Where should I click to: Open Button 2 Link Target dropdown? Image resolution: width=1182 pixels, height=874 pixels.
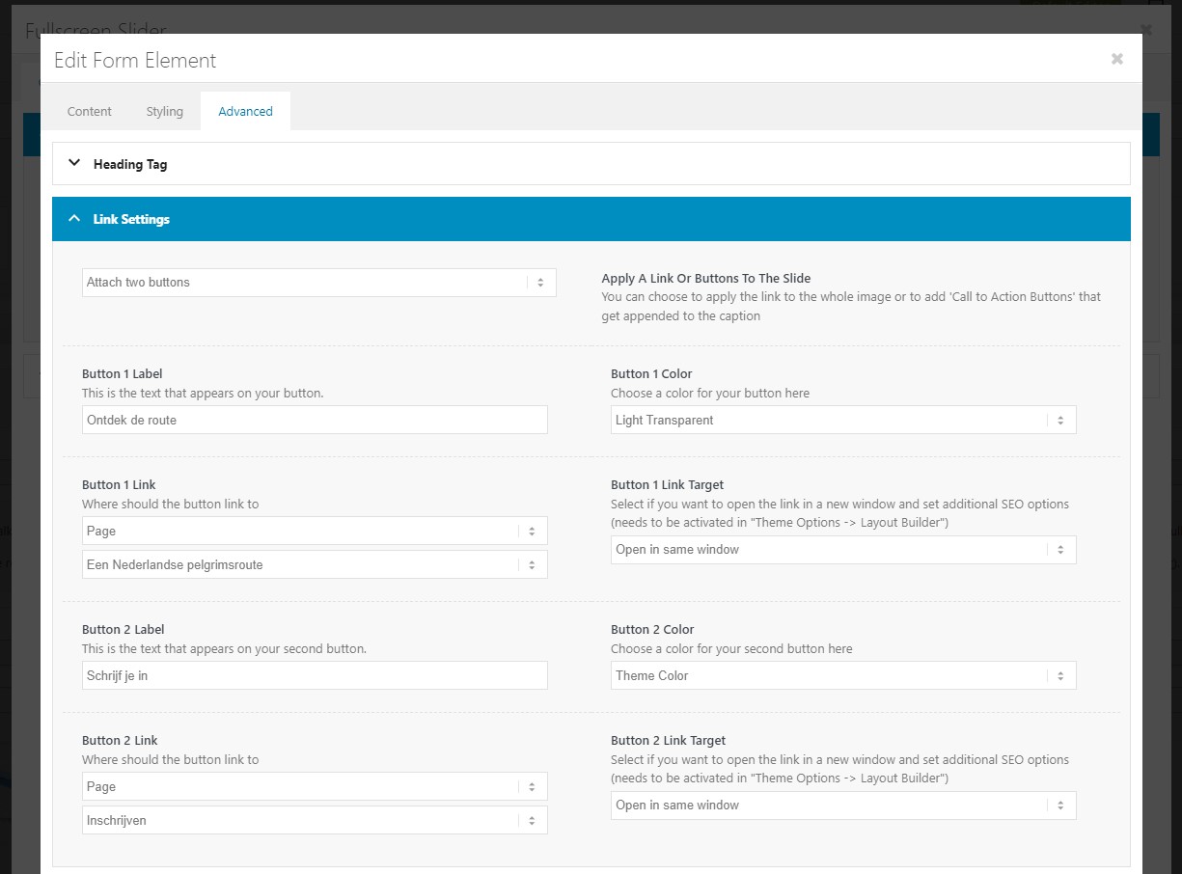(842, 806)
